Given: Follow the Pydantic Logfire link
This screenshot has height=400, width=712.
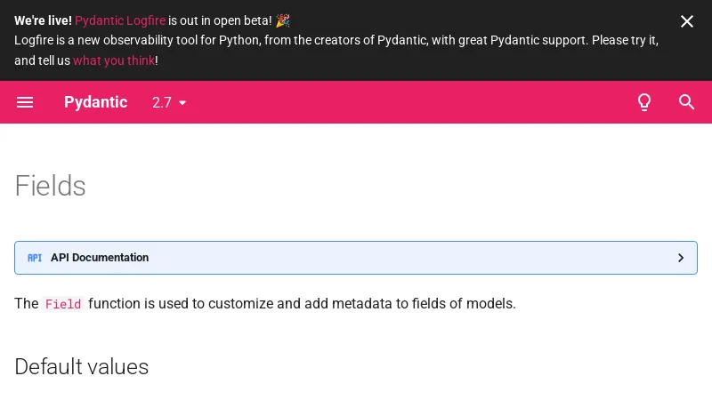Looking at the screenshot, I should click(x=120, y=20).
